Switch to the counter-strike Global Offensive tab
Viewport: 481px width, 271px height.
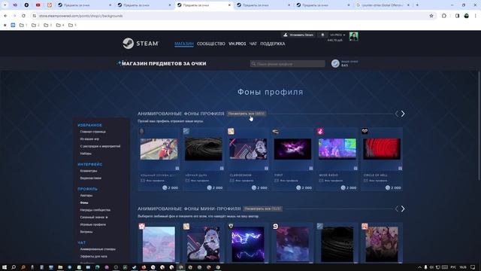383,5
